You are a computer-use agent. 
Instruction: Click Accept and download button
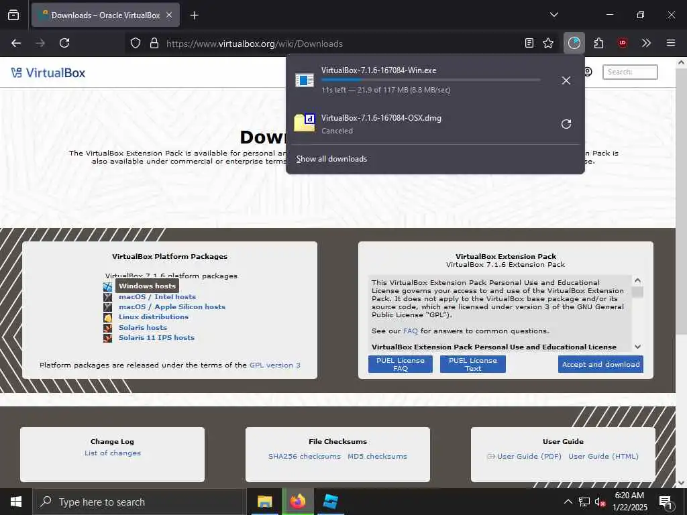pos(600,364)
